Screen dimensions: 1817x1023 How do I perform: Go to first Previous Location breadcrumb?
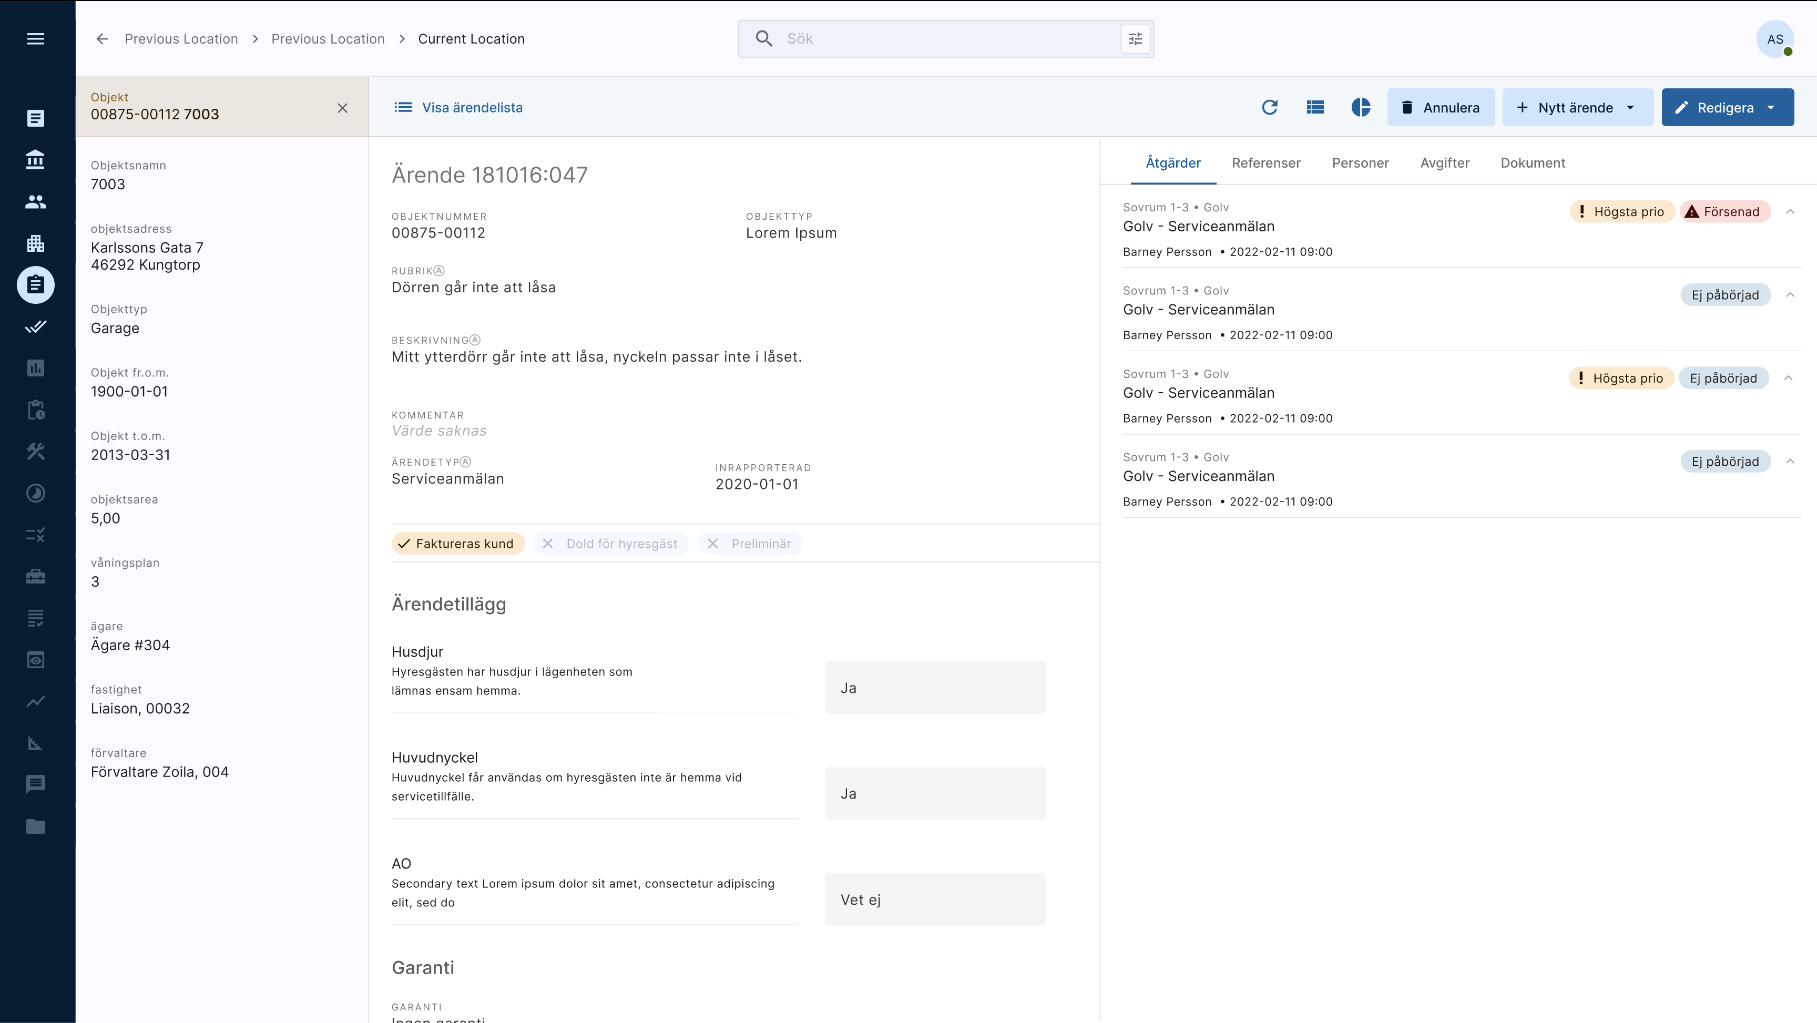tap(181, 39)
